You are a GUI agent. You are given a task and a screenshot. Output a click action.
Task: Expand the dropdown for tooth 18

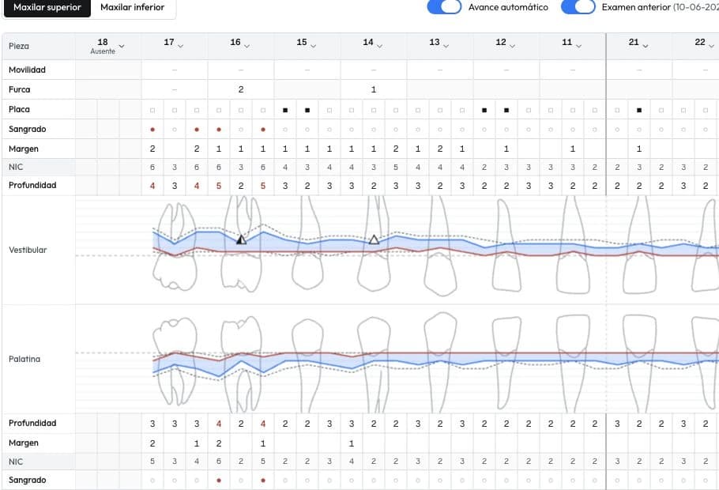click(122, 46)
